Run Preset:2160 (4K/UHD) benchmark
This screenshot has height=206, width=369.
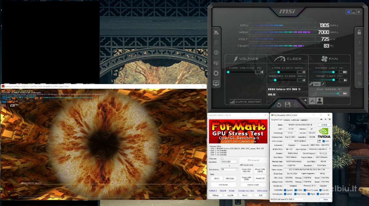click(x=246, y=170)
